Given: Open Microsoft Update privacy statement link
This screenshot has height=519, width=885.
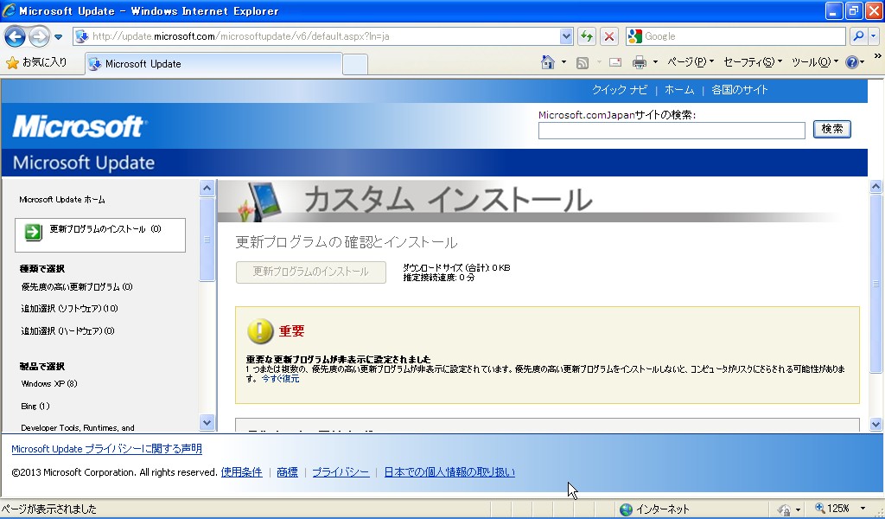Looking at the screenshot, I should (106, 449).
